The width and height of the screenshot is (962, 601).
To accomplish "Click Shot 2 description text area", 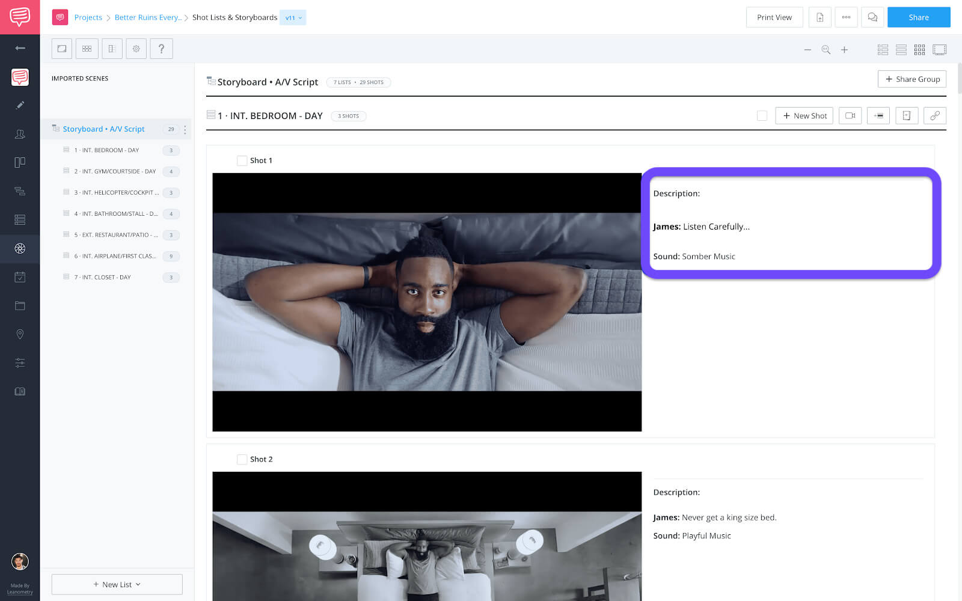I will point(788,514).
